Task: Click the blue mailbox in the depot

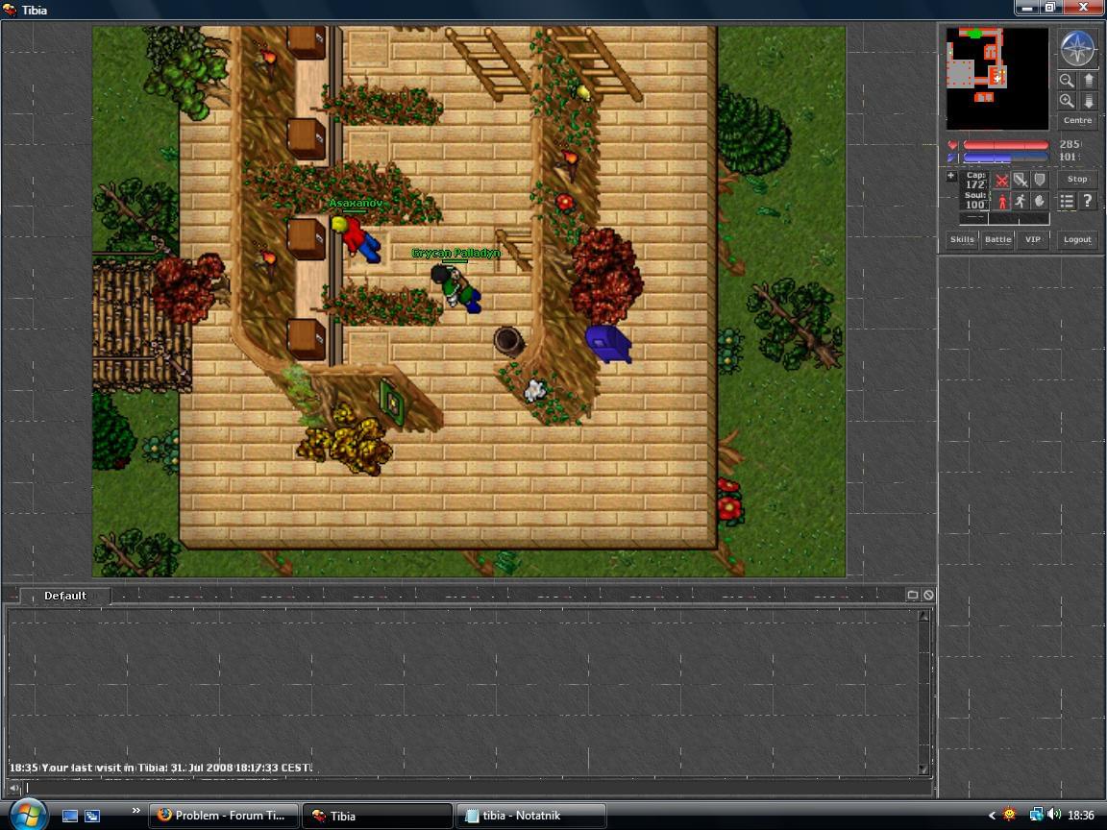Action: pos(608,343)
